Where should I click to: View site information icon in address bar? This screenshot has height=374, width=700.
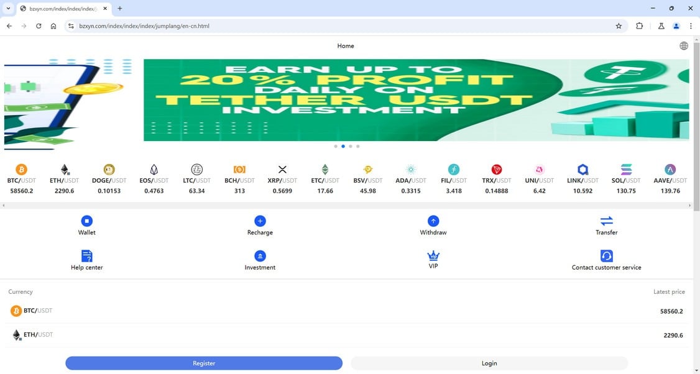tap(70, 26)
